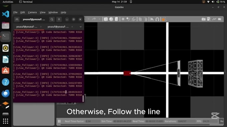Launch Rhythmbox from the dock
The width and height of the screenshot is (227, 127).
point(5,48)
